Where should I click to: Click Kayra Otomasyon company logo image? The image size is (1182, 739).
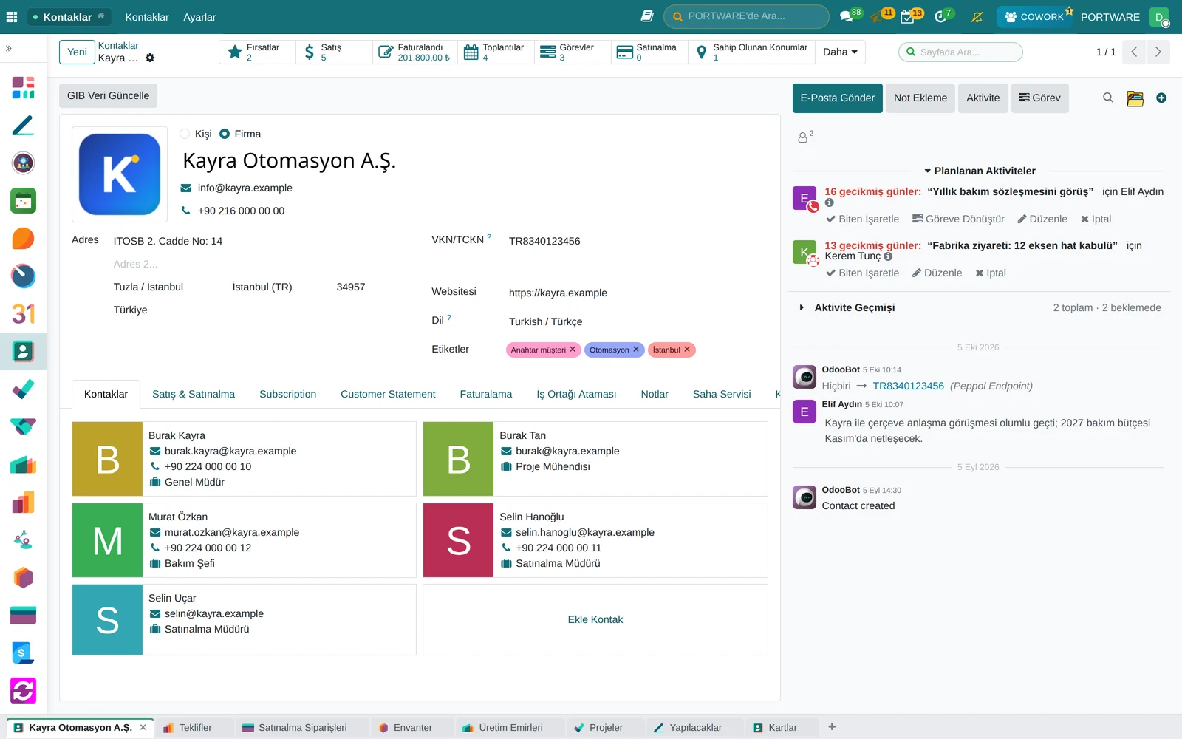tap(120, 174)
